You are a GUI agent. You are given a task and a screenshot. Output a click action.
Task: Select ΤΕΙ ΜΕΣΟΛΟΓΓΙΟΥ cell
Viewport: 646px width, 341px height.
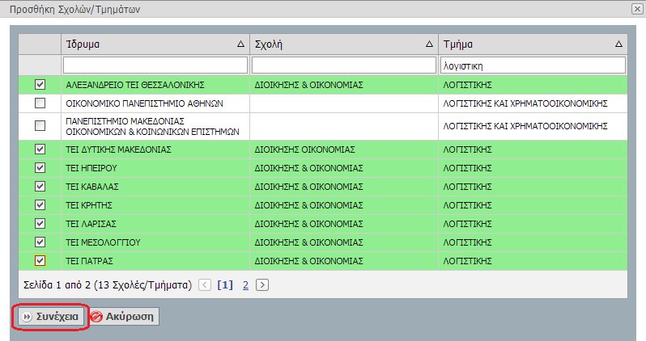click(x=155, y=242)
